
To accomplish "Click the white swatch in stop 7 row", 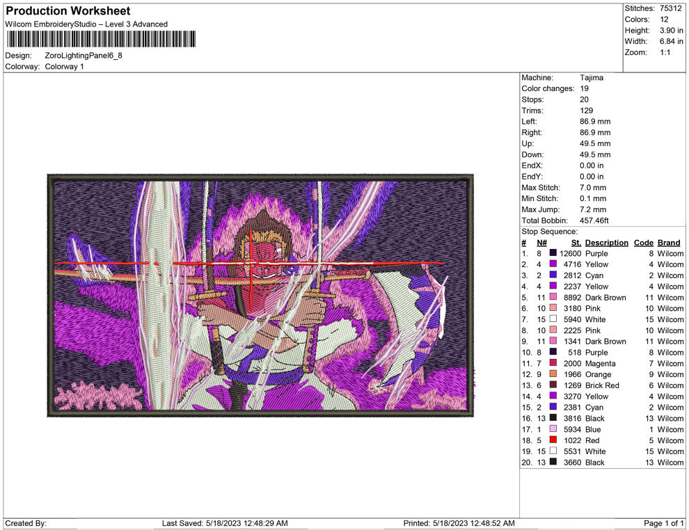I will (x=553, y=319).
